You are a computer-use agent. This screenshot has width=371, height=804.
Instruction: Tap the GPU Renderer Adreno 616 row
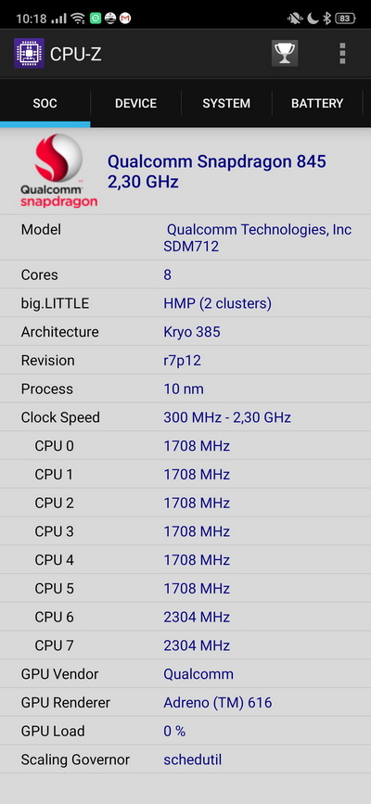(x=185, y=703)
